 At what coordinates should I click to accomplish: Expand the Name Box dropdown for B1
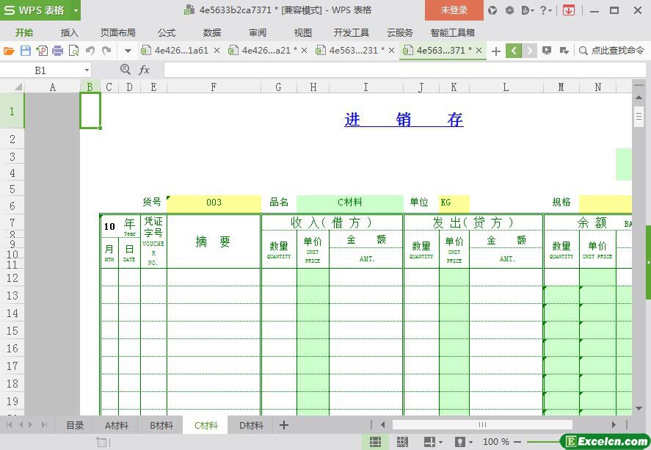[87, 70]
